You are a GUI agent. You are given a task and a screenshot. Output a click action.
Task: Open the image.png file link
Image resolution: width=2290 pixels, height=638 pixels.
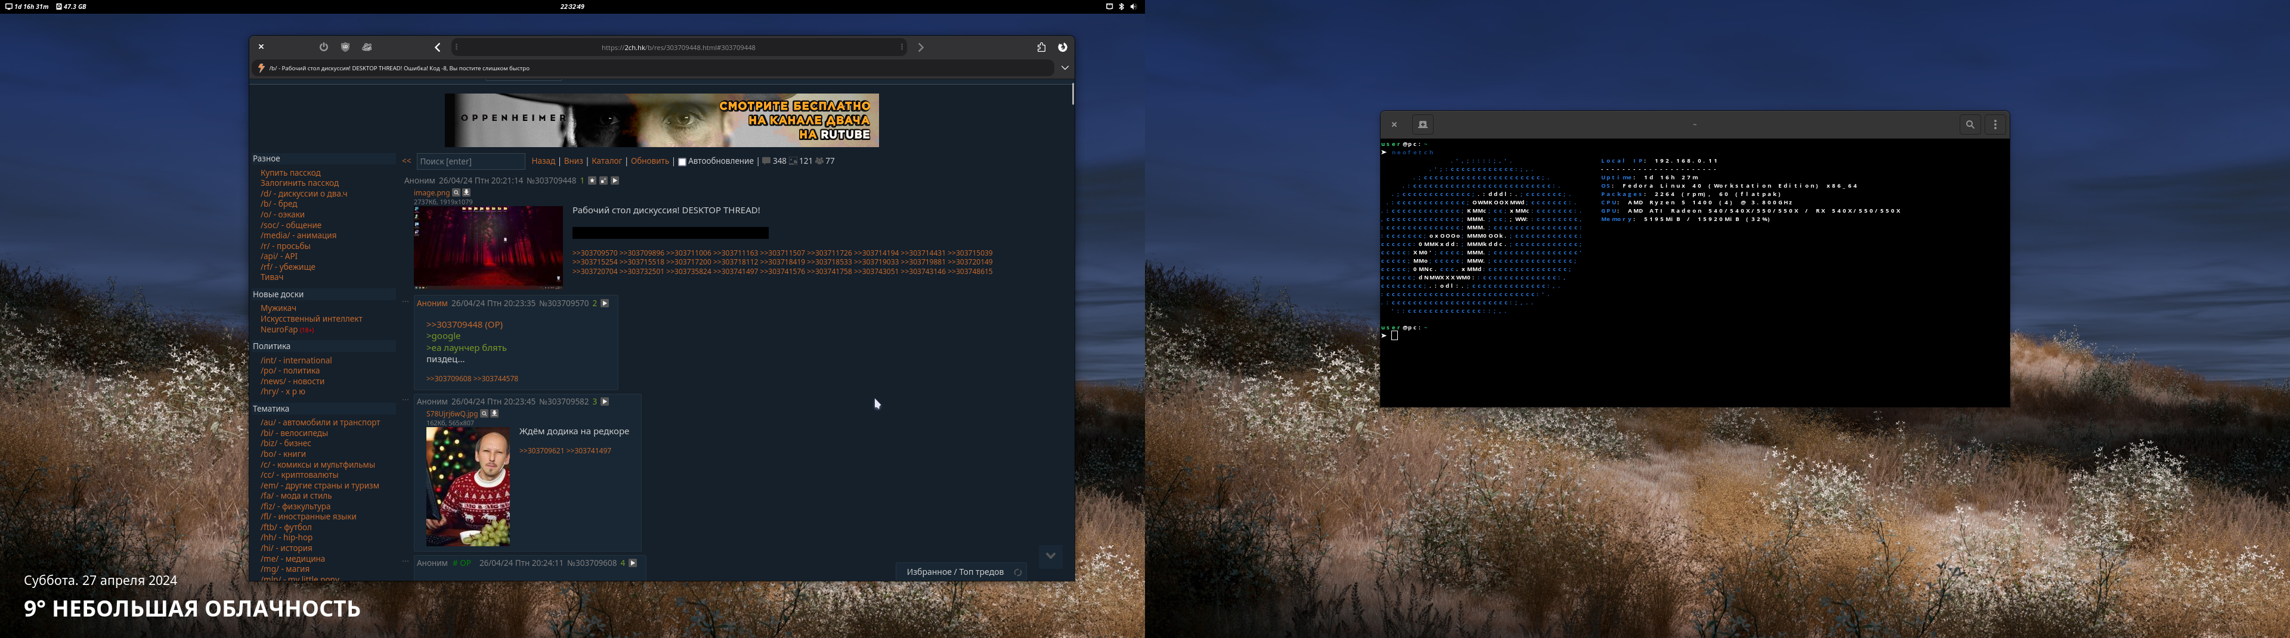tap(431, 193)
